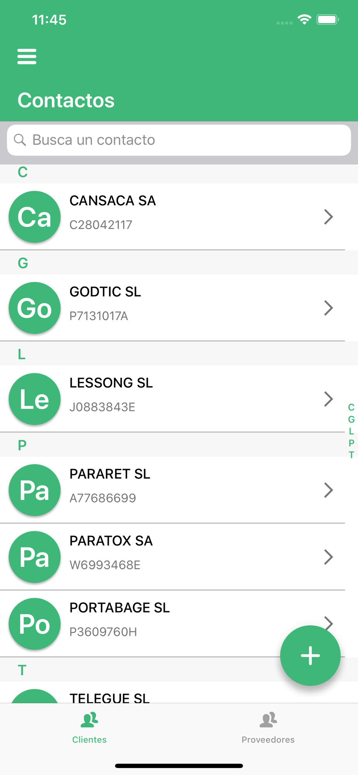Viewport: 358px width, 775px height.
Task: Tap the LESSONG SL 'Le' avatar
Action: [x=34, y=399]
